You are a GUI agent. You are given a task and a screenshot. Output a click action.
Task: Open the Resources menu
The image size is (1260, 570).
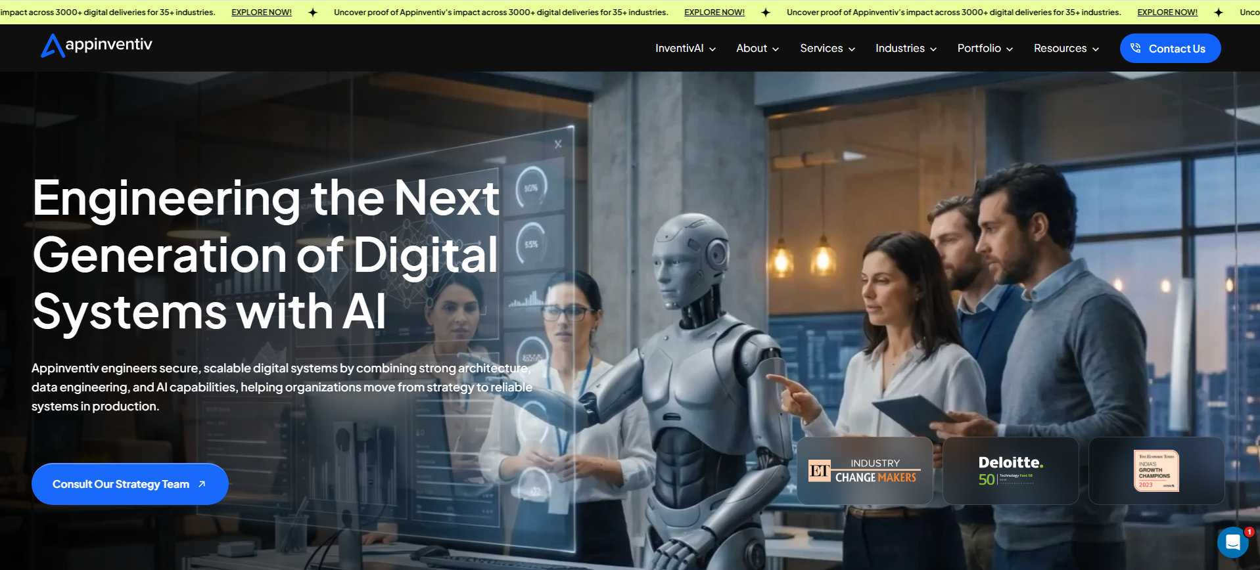point(1066,49)
